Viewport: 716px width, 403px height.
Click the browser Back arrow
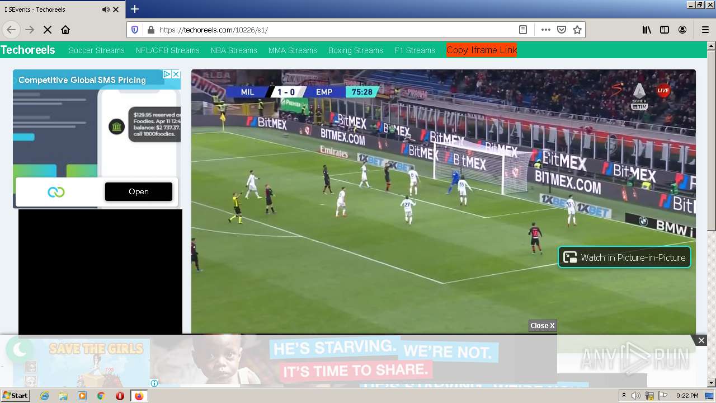[x=11, y=30]
